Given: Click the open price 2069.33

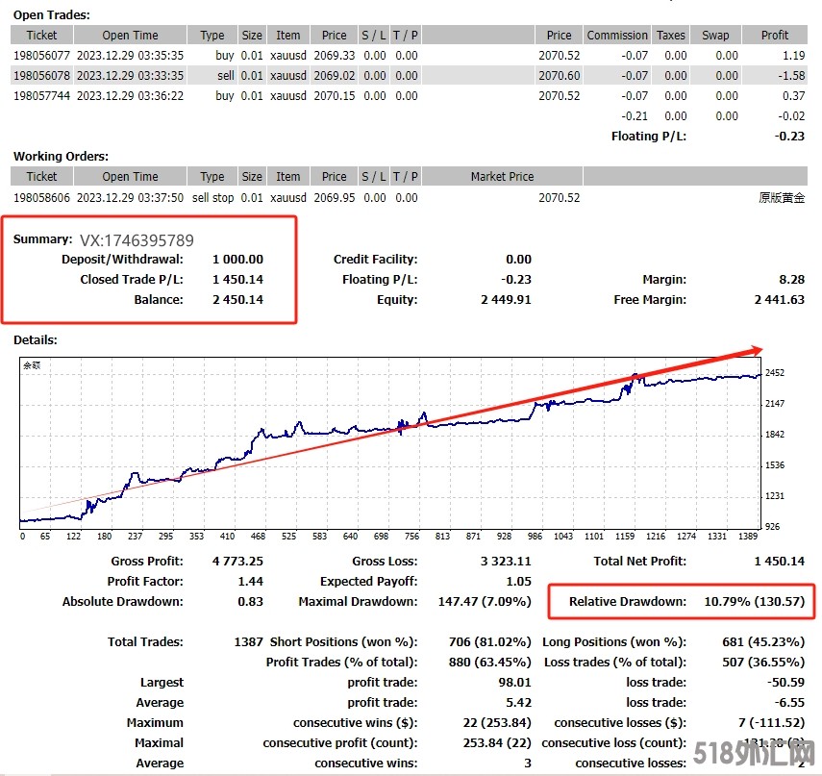Looking at the screenshot, I should (x=335, y=56).
